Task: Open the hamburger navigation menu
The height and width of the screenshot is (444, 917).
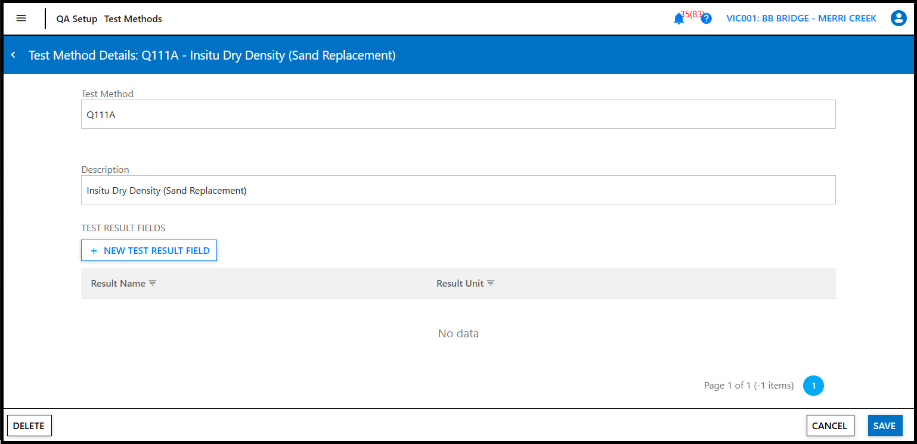Action: (x=21, y=18)
